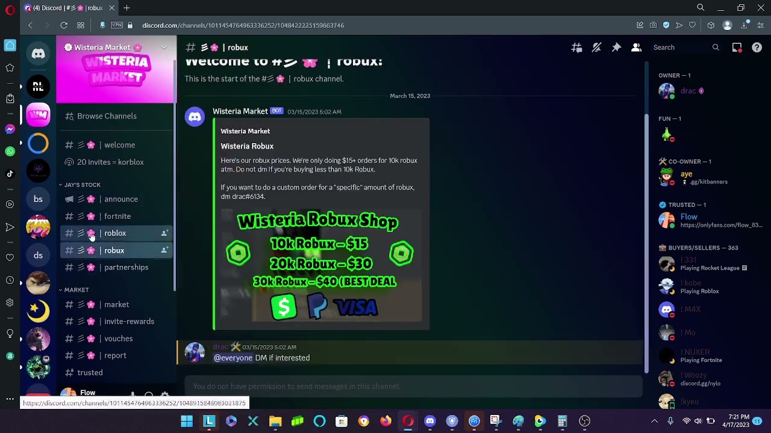Image resolution: width=771 pixels, height=433 pixels.
Task: Click create invite icon on robux channel
Action: pos(164,250)
